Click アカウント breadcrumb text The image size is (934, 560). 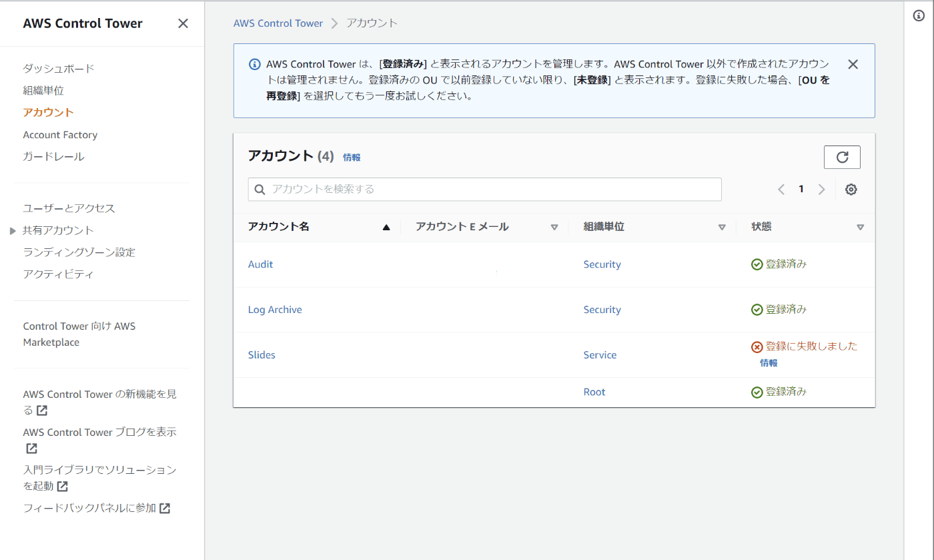(x=372, y=23)
